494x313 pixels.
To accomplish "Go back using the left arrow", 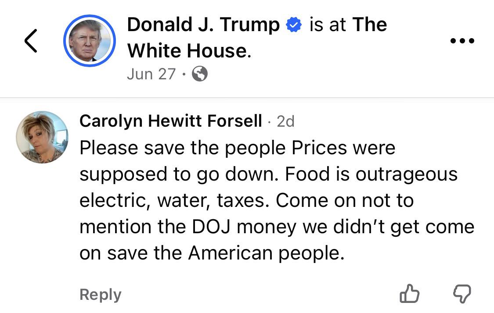I will [31, 41].
